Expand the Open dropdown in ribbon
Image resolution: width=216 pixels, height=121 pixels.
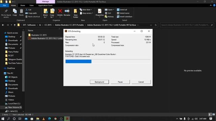[x=109, y=10]
